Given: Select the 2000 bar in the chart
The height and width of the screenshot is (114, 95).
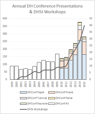Looking at the screenshot, I should point(16,73).
